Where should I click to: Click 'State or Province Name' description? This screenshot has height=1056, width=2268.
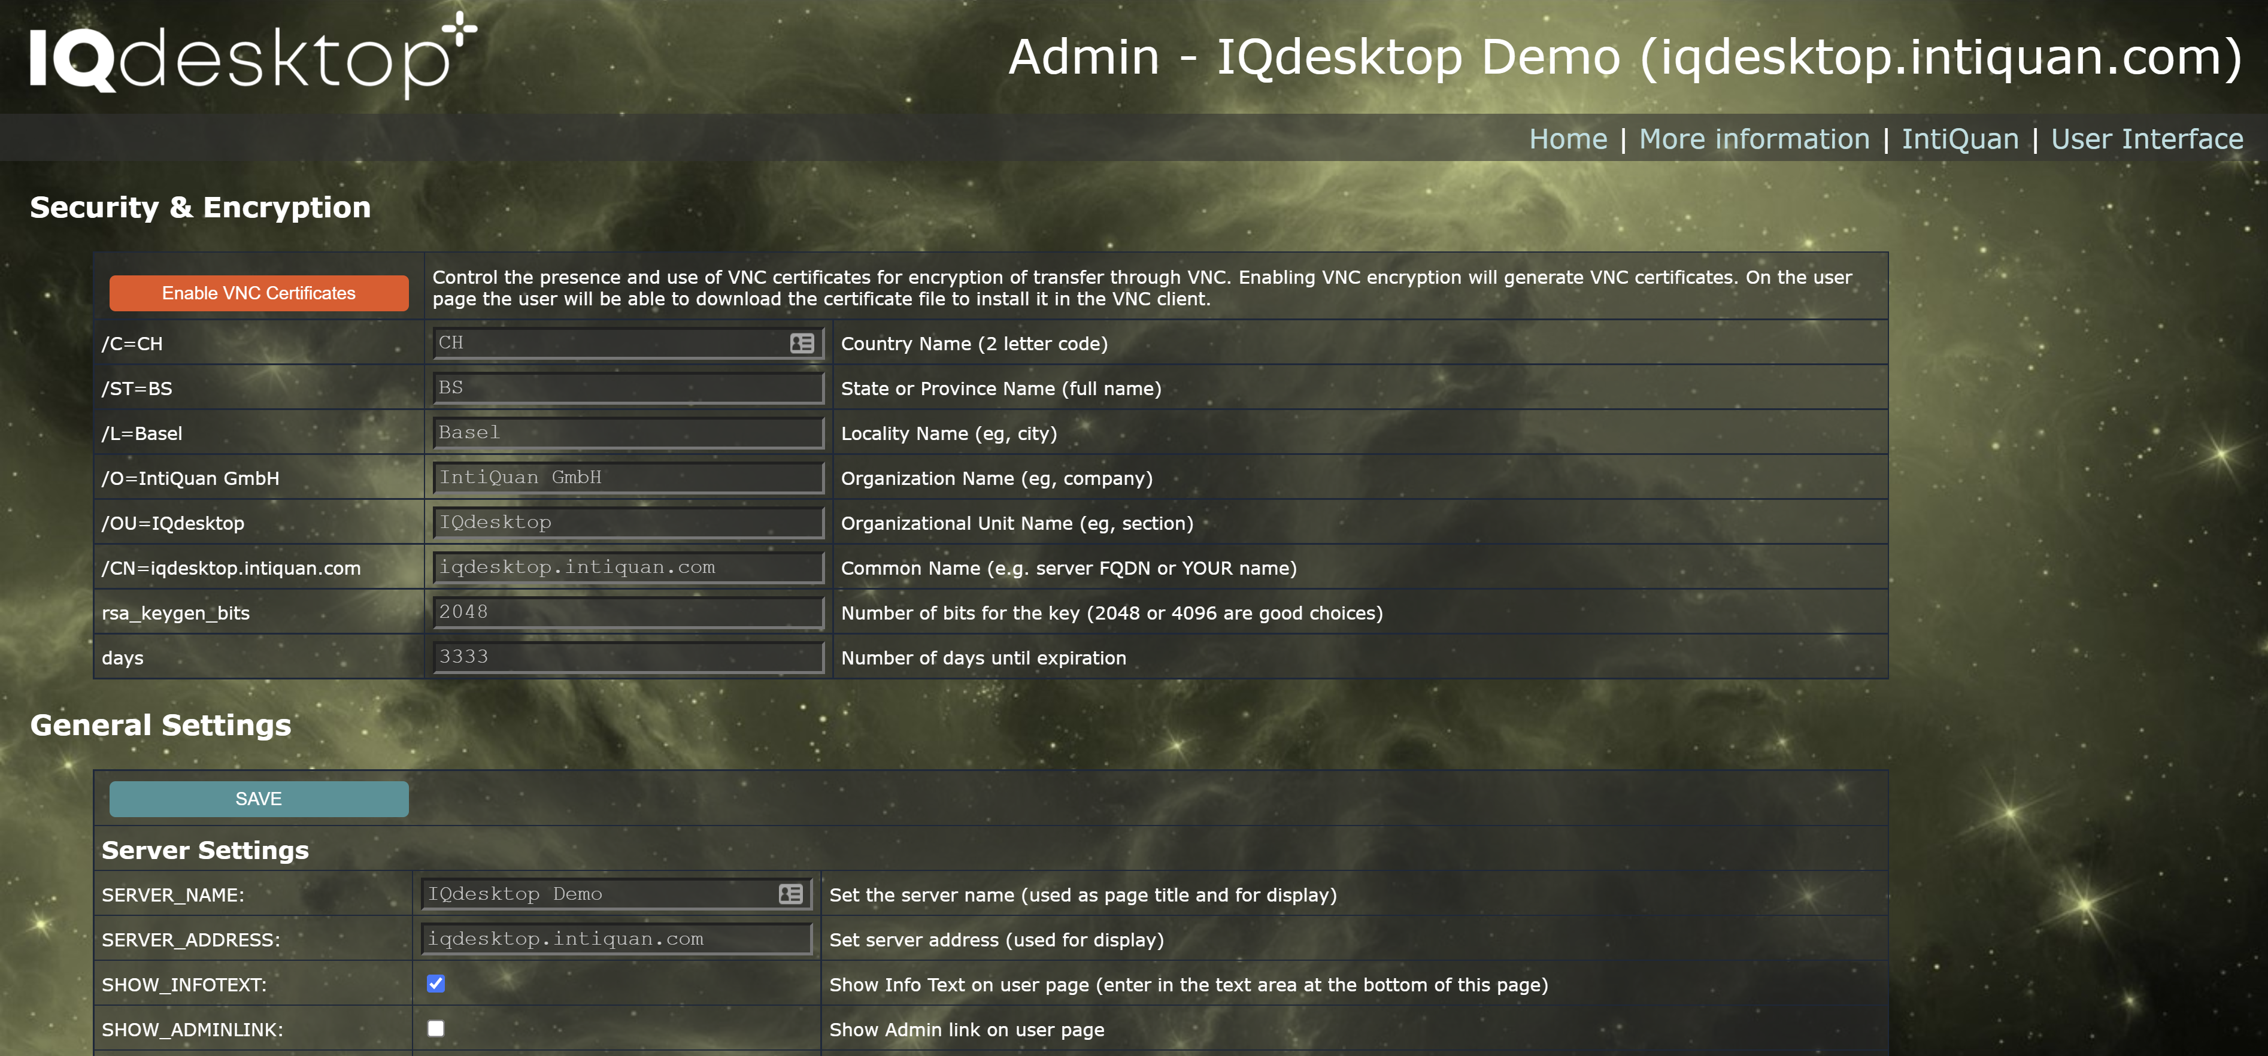coord(1001,389)
